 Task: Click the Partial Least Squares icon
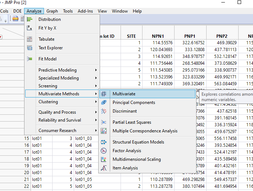(x=104, y=122)
